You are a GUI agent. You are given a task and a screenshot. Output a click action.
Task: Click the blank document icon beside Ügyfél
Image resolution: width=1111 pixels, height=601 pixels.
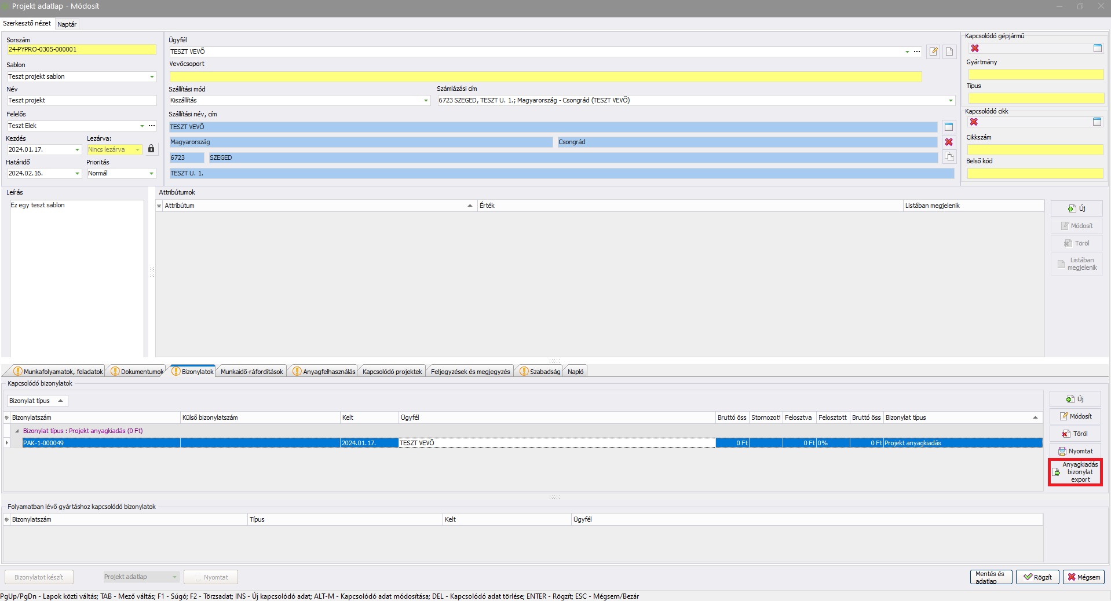click(x=949, y=52)
